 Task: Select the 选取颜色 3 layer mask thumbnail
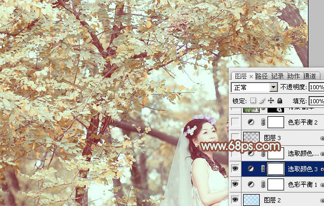tap(276, 169)
